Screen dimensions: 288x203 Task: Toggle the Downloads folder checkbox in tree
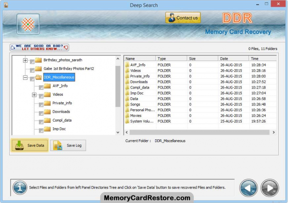pyautogui.click(x=41, y=113)
